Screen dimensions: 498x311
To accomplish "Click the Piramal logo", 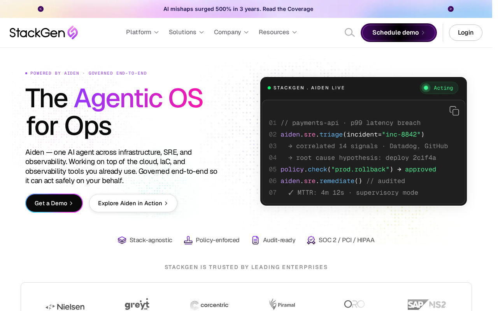I will click(282, 304).
